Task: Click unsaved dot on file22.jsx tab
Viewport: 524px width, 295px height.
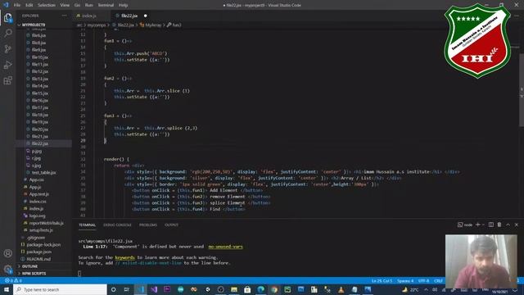Action: pyautogui.click(x=145, y=16)
